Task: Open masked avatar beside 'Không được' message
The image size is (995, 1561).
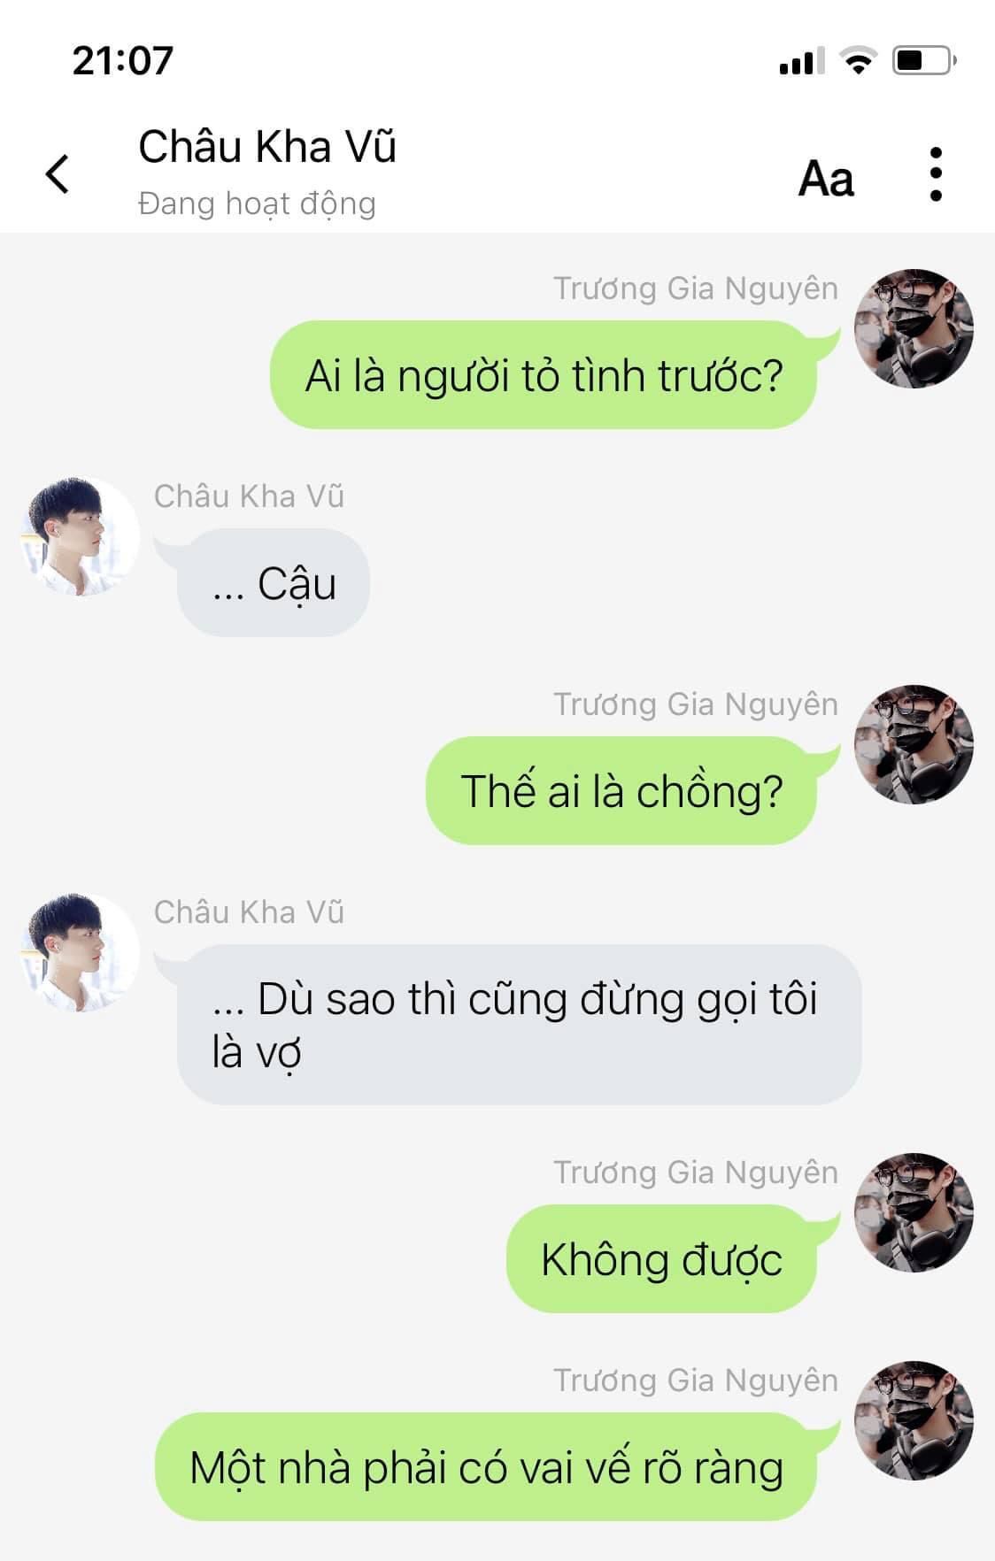Action: click(x=914, y=1212)
